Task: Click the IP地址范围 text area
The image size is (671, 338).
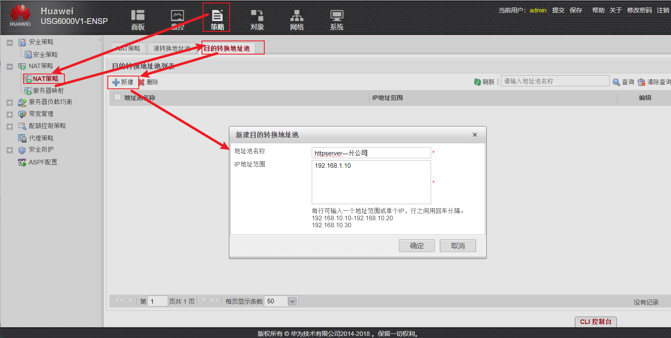Action: click(x=371, y=182)
